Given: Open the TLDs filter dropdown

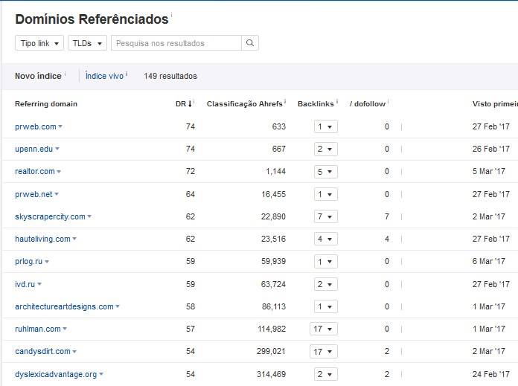Looking at the screenshot, I should click(x=87, y=43).
